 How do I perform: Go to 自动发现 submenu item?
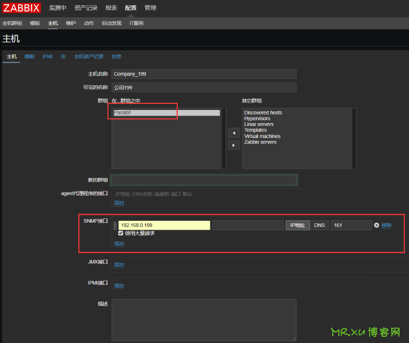click(x=112, y=23)
